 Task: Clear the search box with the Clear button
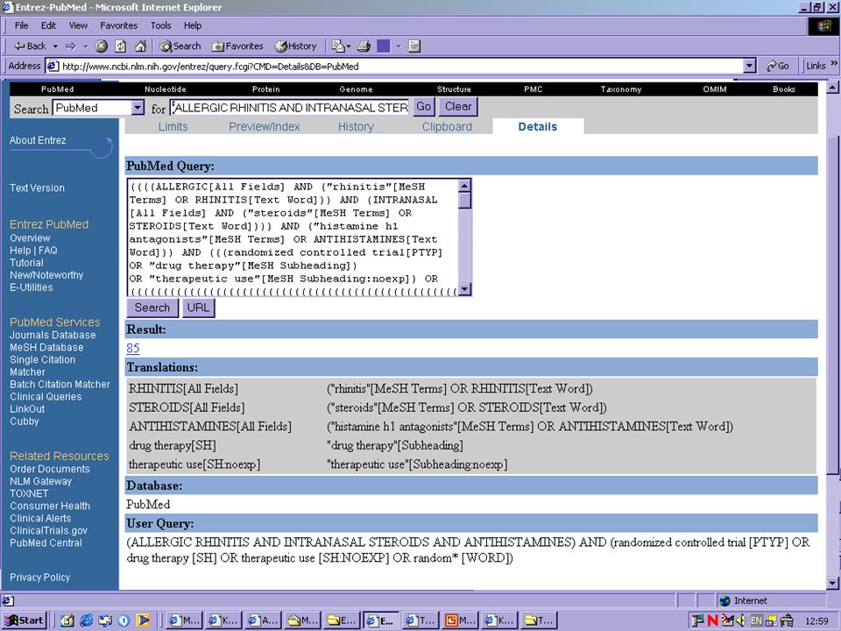click(458, 106)
